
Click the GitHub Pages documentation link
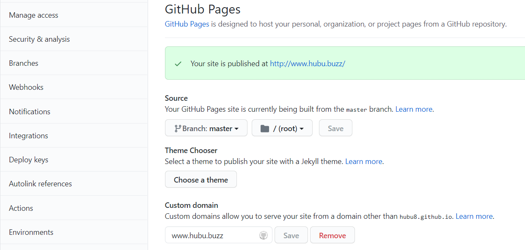point(187,24)
